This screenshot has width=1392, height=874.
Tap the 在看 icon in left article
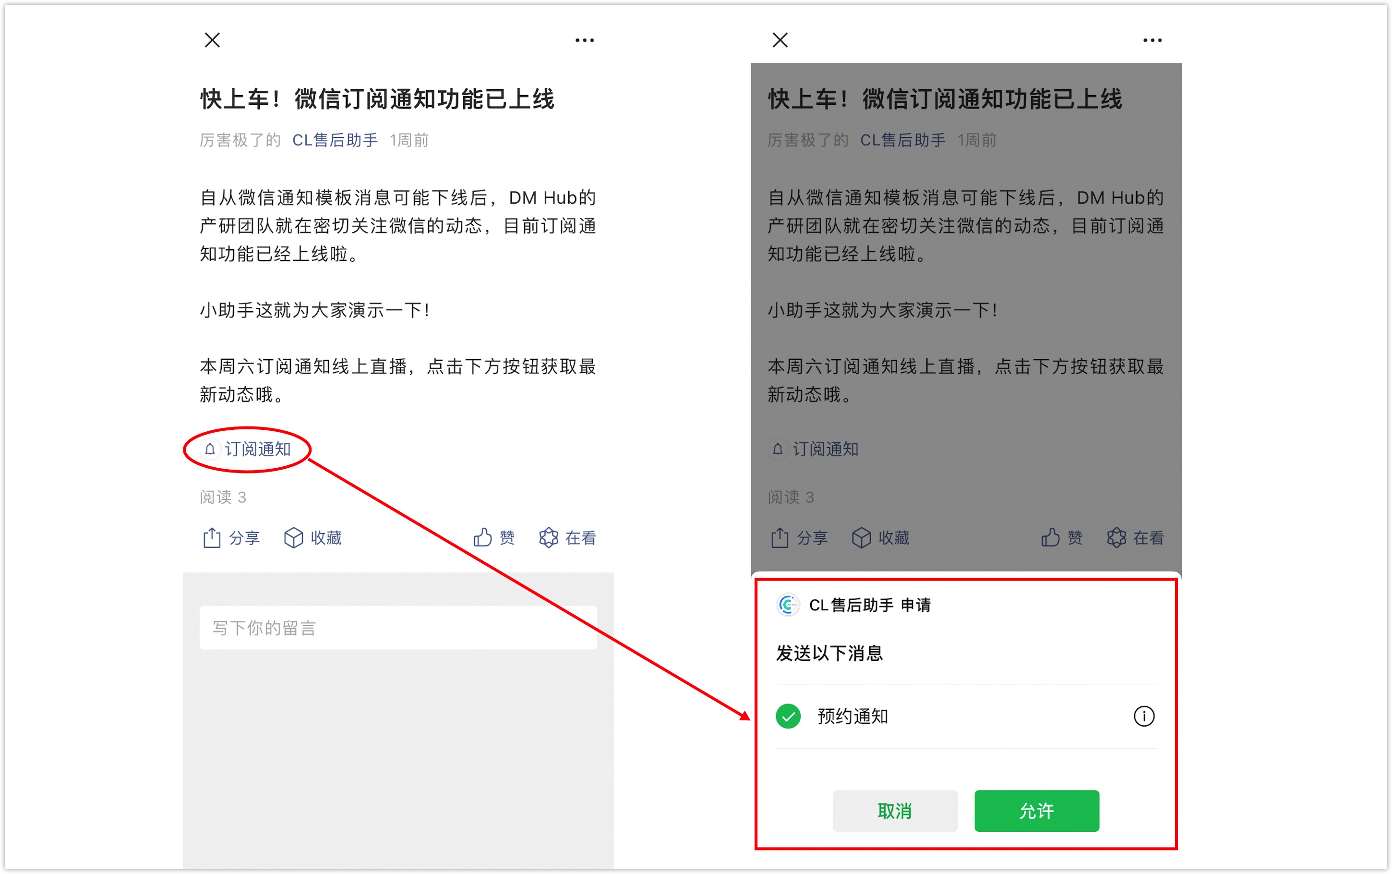(548, 537)
